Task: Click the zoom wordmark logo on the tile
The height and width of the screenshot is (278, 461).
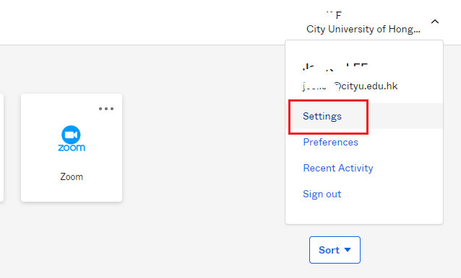Action: click(x=72, y=148)
